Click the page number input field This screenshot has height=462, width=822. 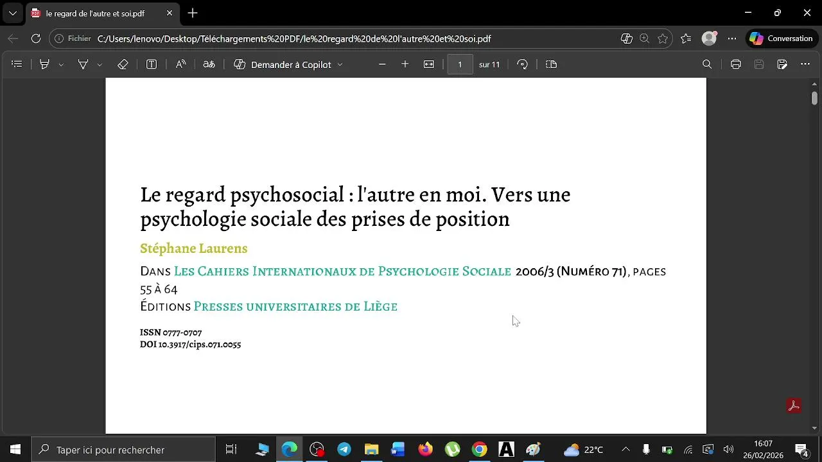coord(460,64)
